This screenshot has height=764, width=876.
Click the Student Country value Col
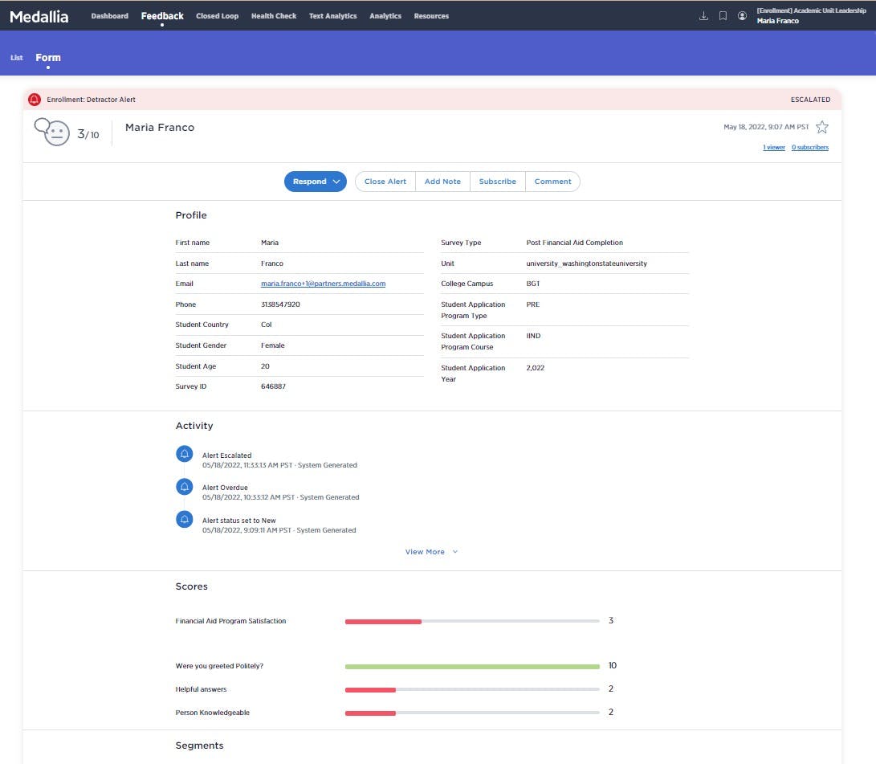pos(266,325)
